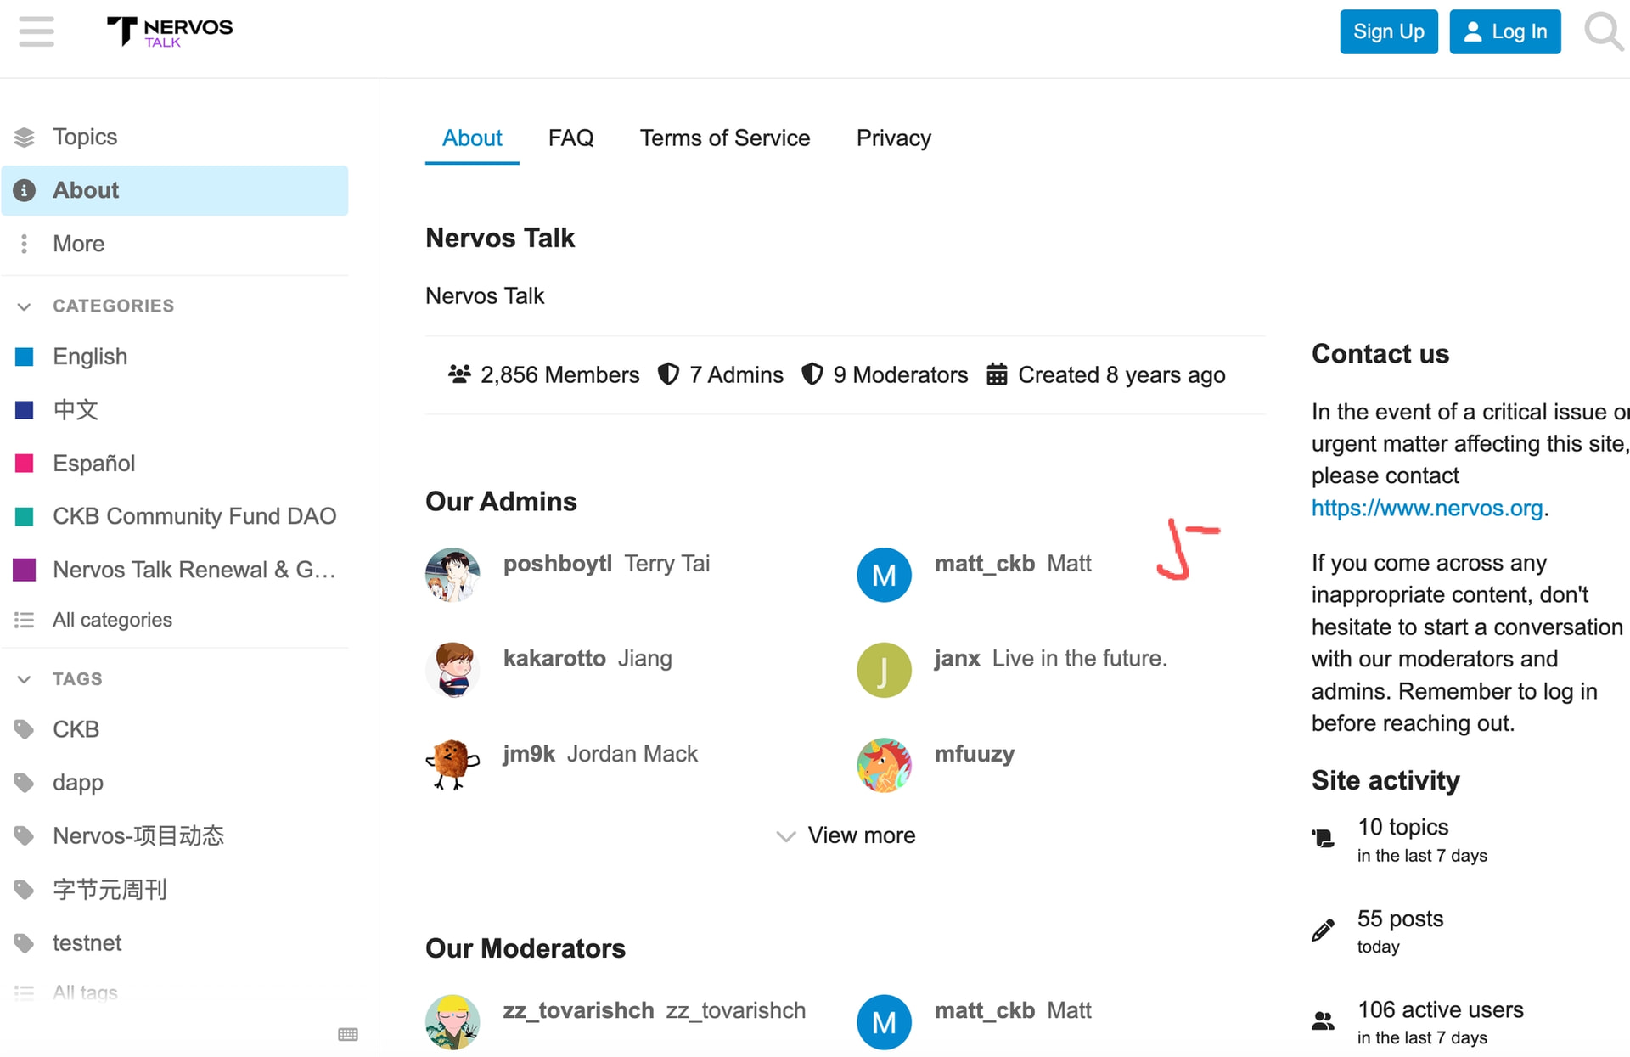Open the search magnifier icon
Screen dimensions: 1630x1057
(x=1603, y=31)
